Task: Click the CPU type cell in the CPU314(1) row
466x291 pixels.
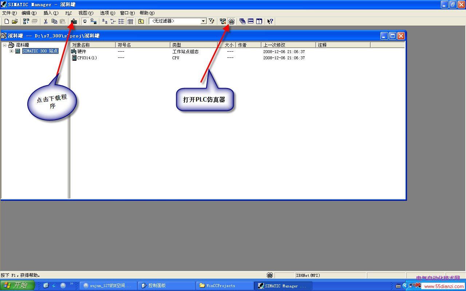Action: [x=176, y=58]
